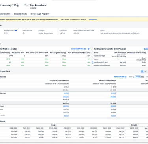Open the Constraint Profile (1) link
The image size is (148, 144).
(79, 49)
